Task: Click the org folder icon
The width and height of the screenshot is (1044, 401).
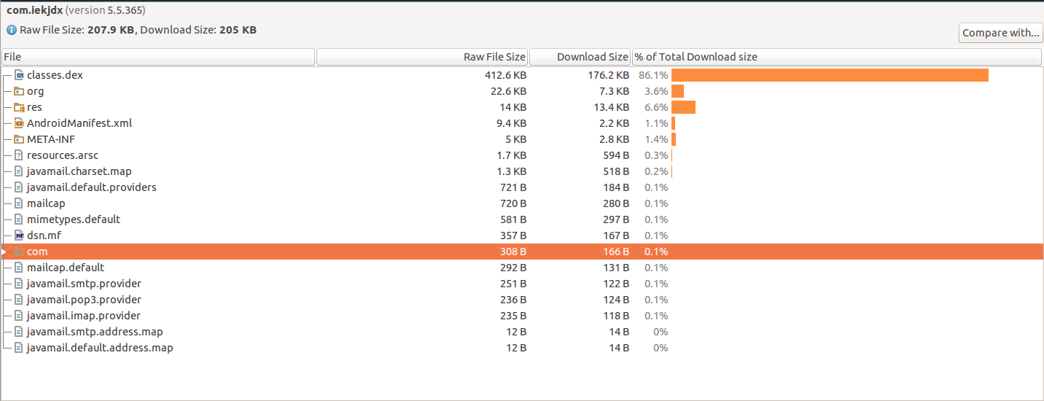Action: pyautogui.click(x=20, y=91)
